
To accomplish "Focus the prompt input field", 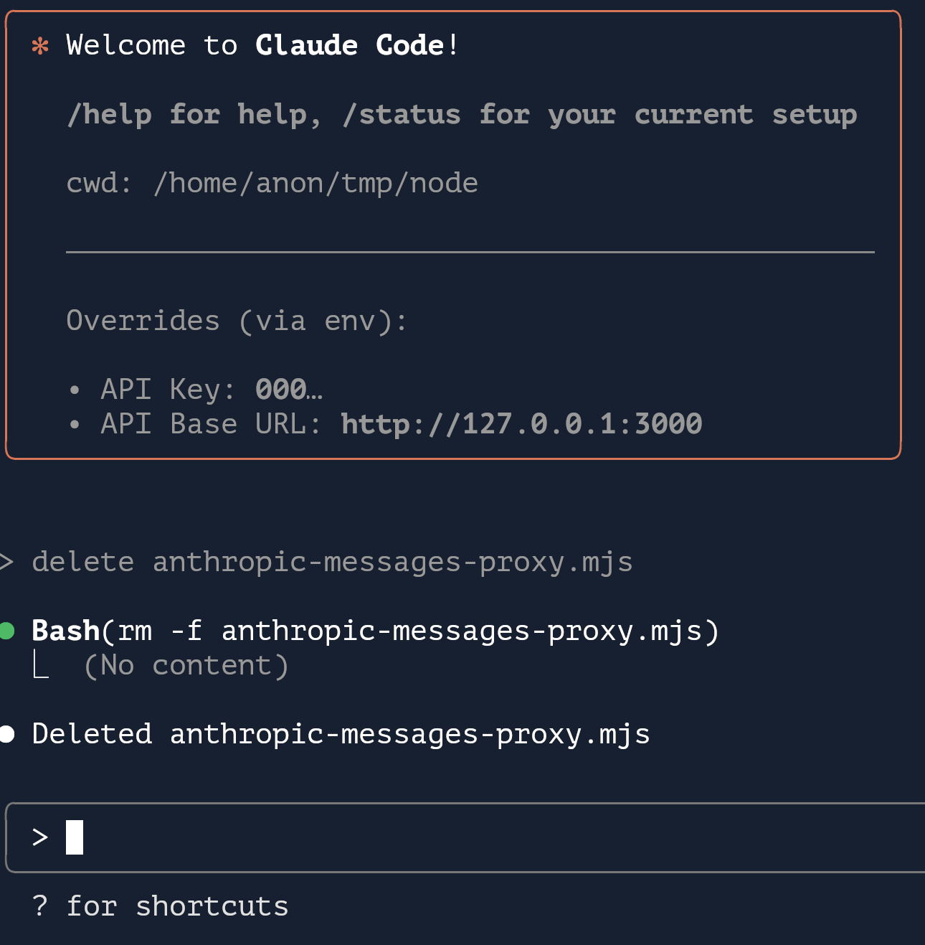I will pos(465,837).
